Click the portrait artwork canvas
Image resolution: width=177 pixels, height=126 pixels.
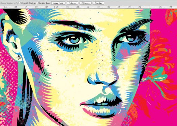[88, 67]
